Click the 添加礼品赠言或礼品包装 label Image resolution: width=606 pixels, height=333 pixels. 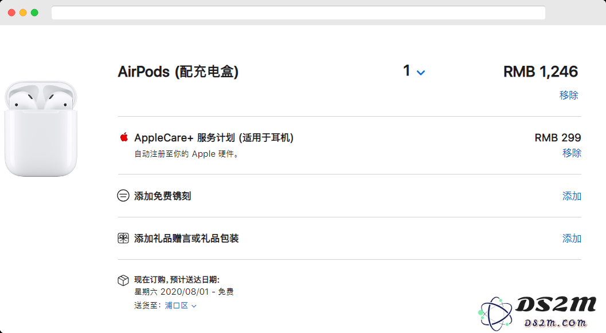coord(186,239)
